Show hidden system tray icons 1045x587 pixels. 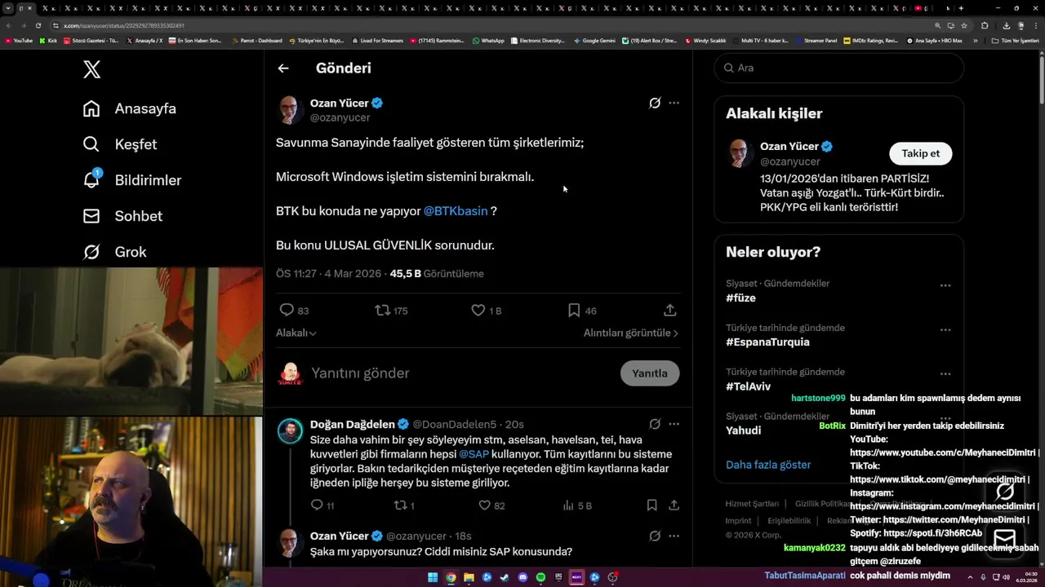coord(972,576)
